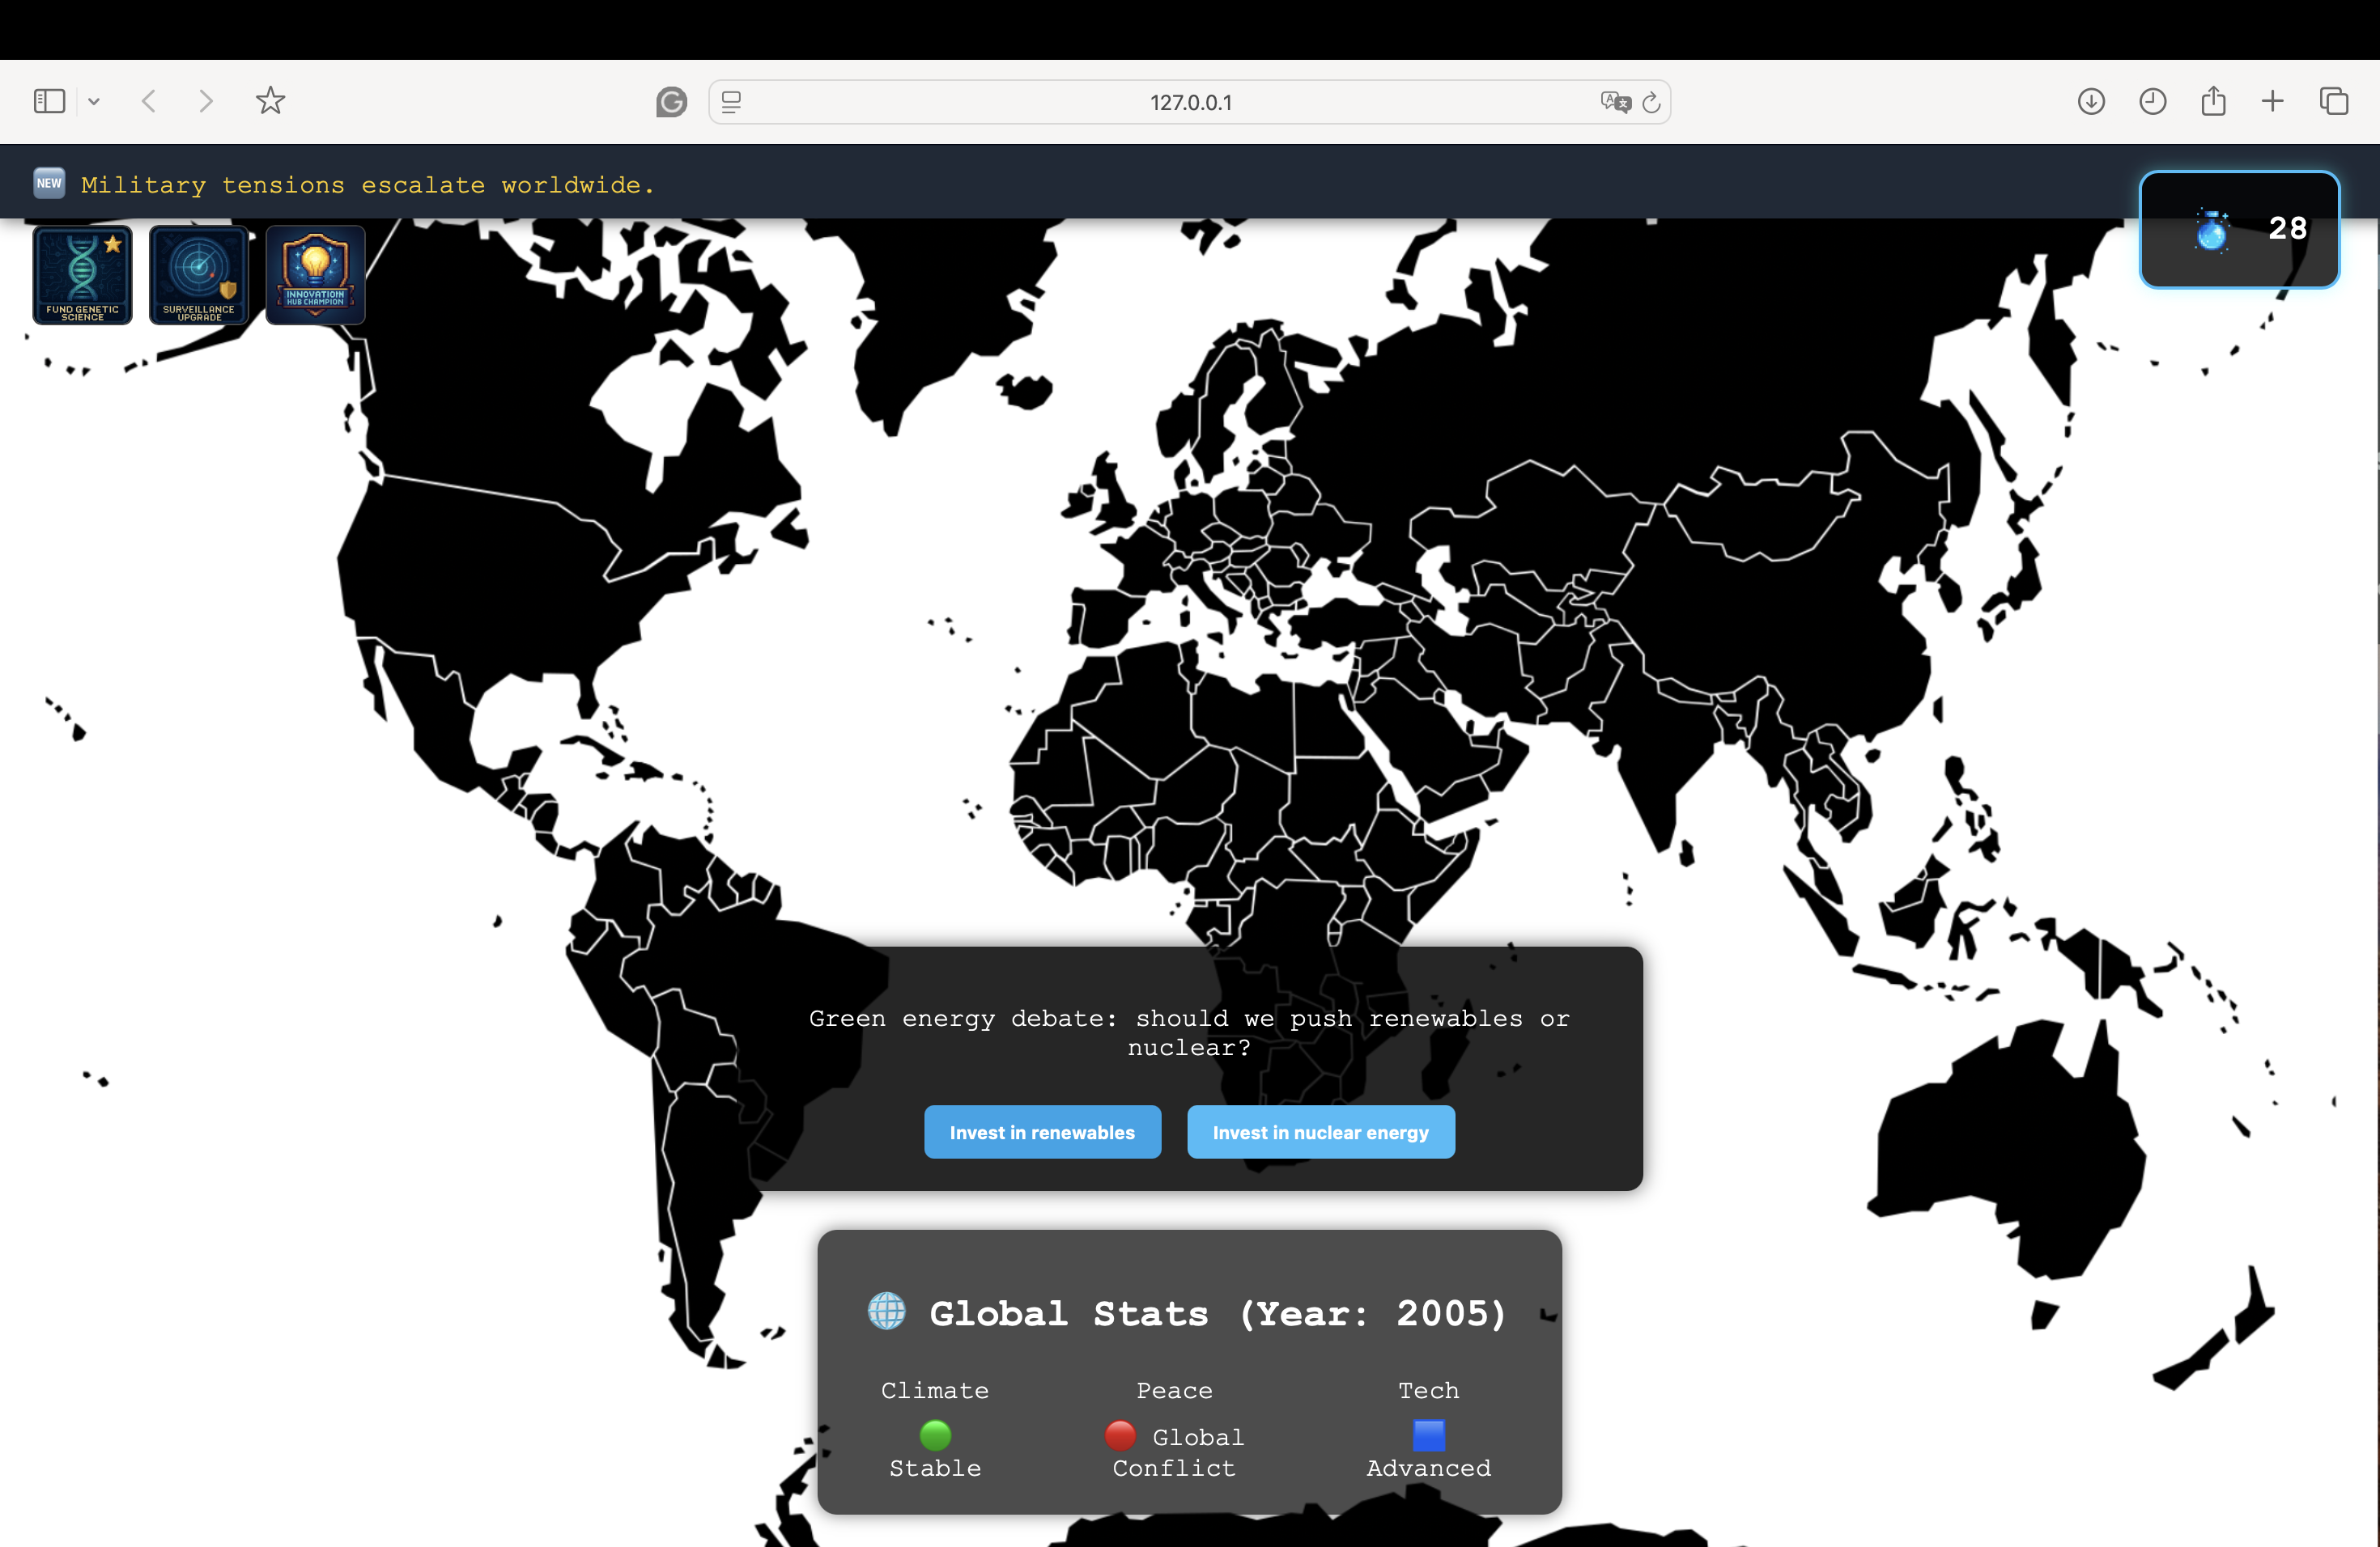Open the Fund Genetic Science achievement badge
2380x1547 pixels.
coord(82,275)
